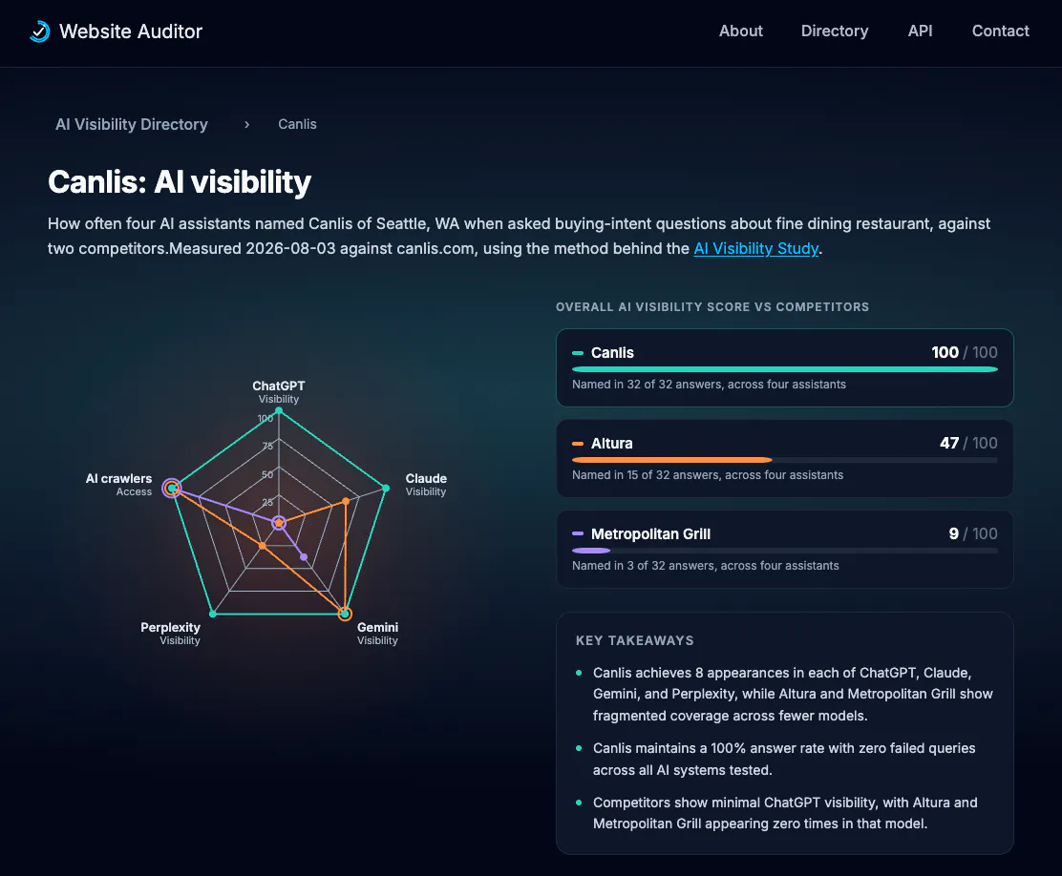Click the 9 / 100 Metropolitan Grill score
The image size is (1062, 876).
point(973,533)
